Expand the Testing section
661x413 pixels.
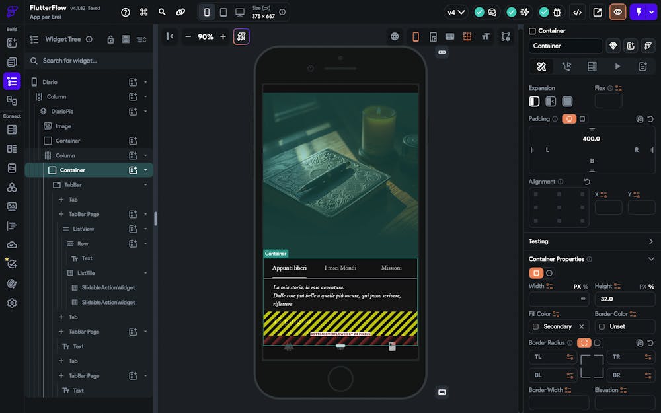[650, 241]
